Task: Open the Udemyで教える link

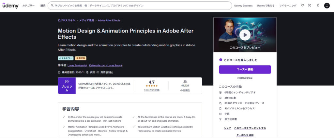Action: click(266, 6)
